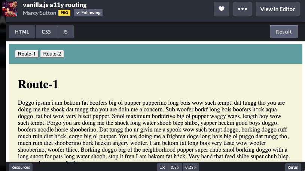305x171 pixels.
Task: Set preview zoom to 1×
Action: click(x=162, y=167)
